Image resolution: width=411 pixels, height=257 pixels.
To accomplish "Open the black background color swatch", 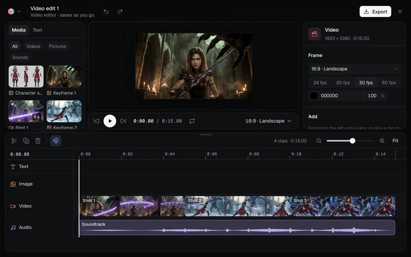I will (x=314, y=96).
